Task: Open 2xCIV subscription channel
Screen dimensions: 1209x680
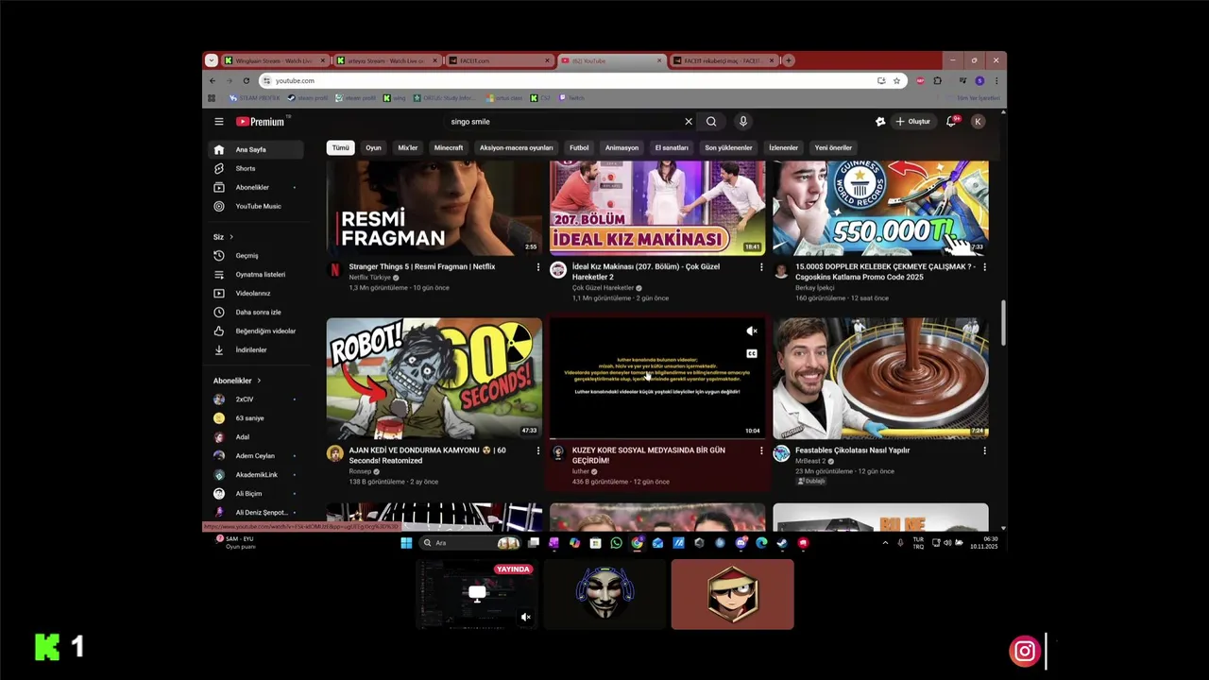Action: tap(256, 399)
